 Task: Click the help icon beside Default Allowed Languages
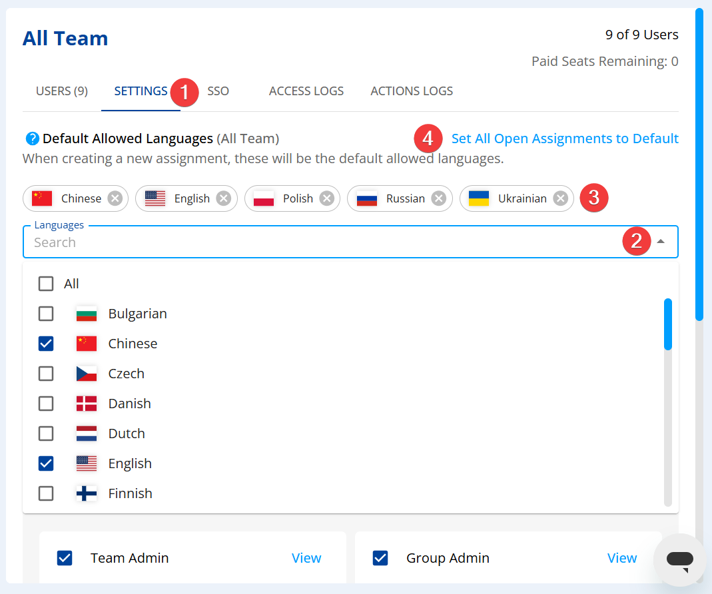(x=32, y=139)
